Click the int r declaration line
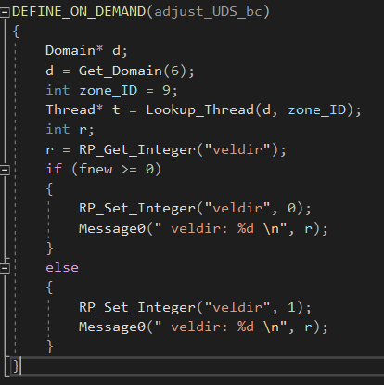384x385 pixels. [70, 130]
